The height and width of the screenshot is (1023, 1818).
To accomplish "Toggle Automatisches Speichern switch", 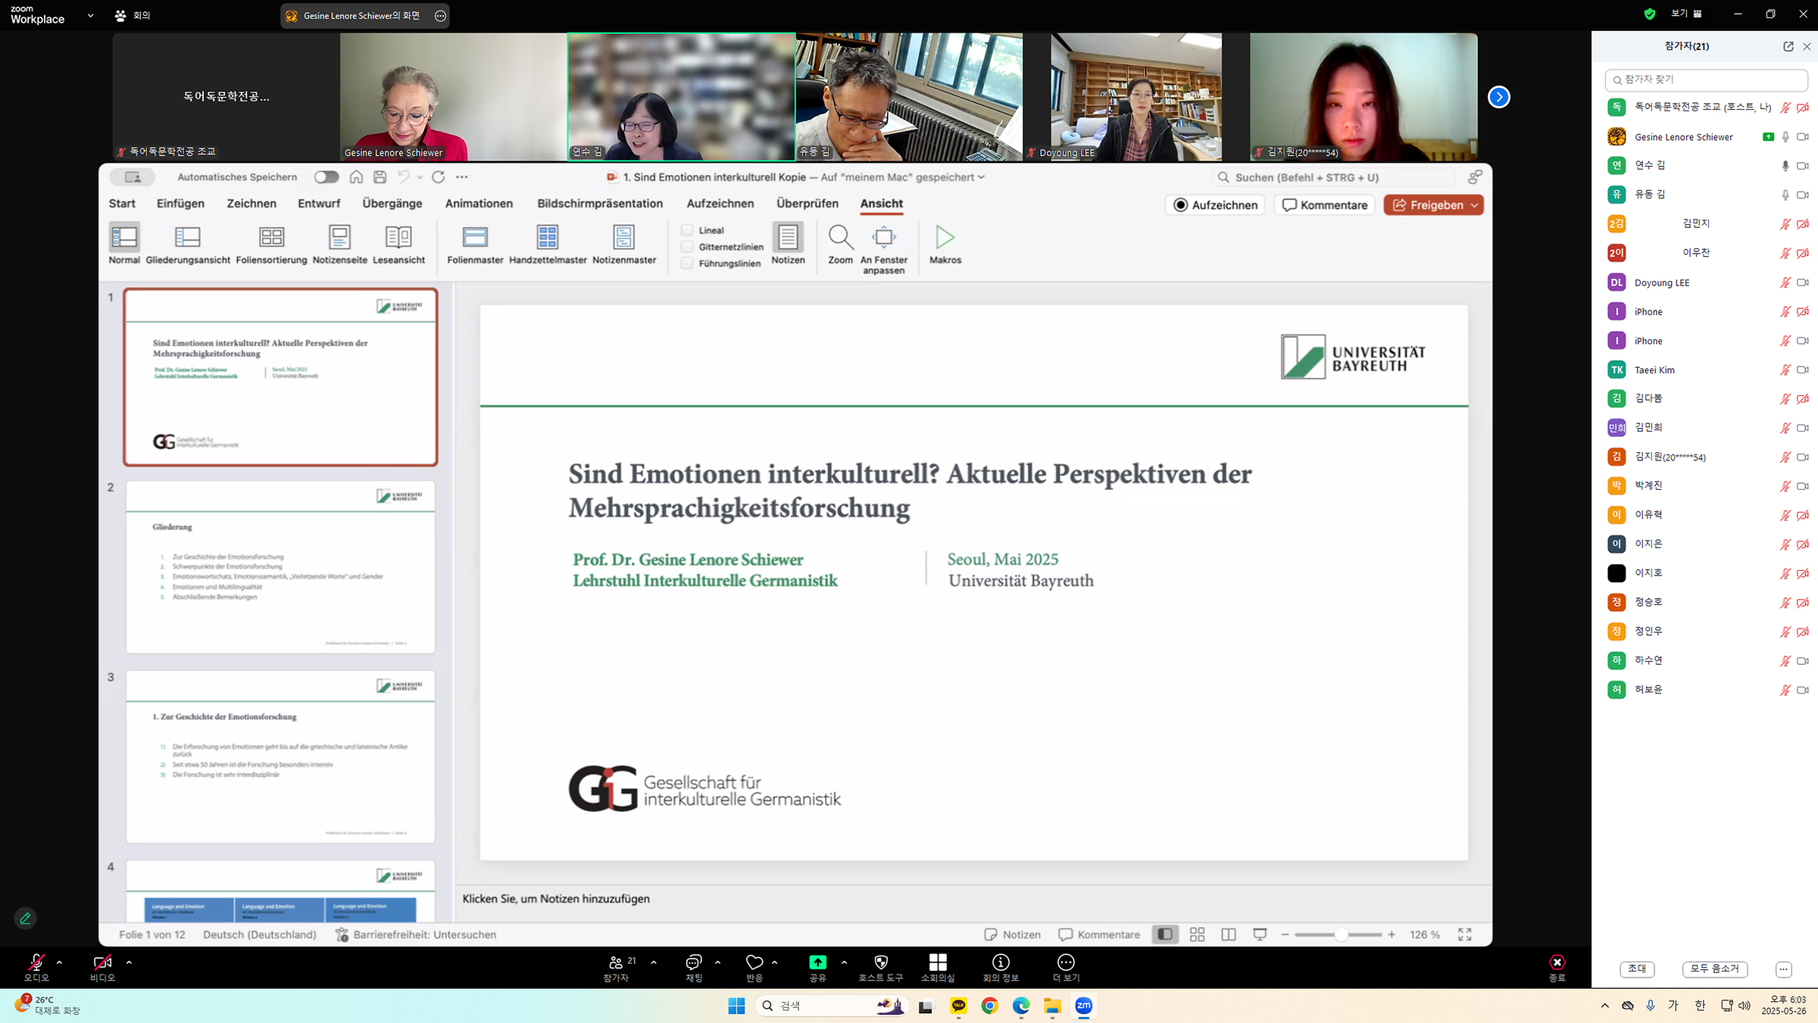I will 326,176.
